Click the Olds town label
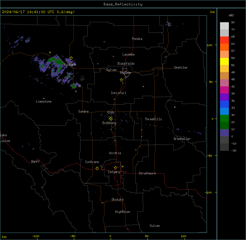Viewport: 246px width, 240px height. click(x=111, y=112)
